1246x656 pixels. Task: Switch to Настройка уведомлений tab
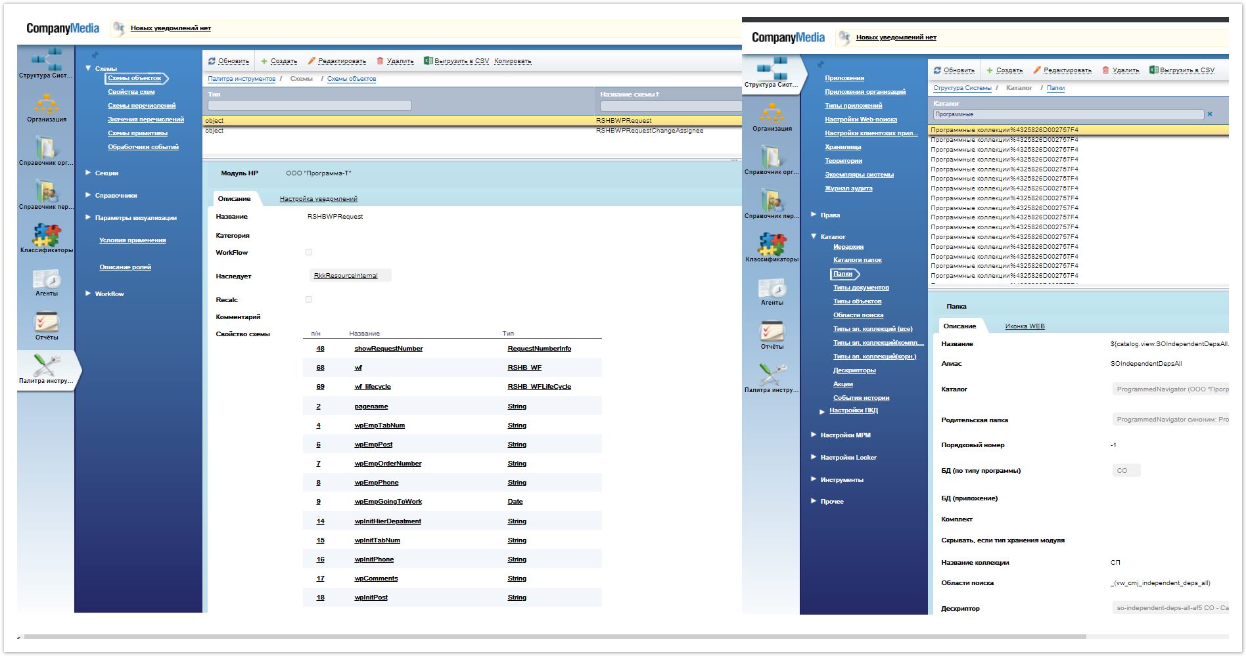(x=318, y=199)
